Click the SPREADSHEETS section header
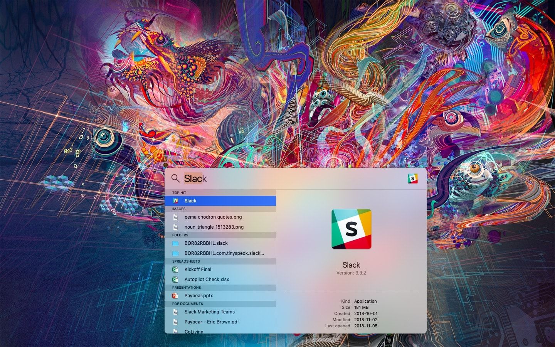Image resolution: width=555 pixels, height=347 pixels. 220,261
